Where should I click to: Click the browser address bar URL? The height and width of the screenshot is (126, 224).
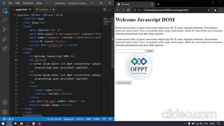tap(166, 10)
